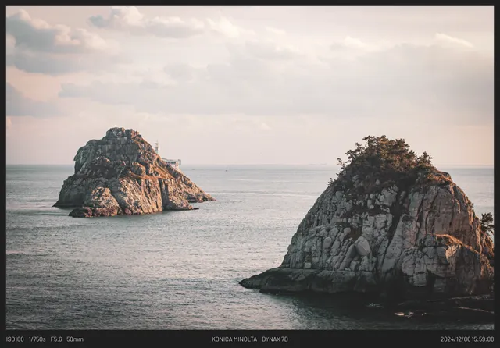Click the tiny boat on the horizon
The height and width of the screenshot is (348, 500).
(x=227, y=168)
